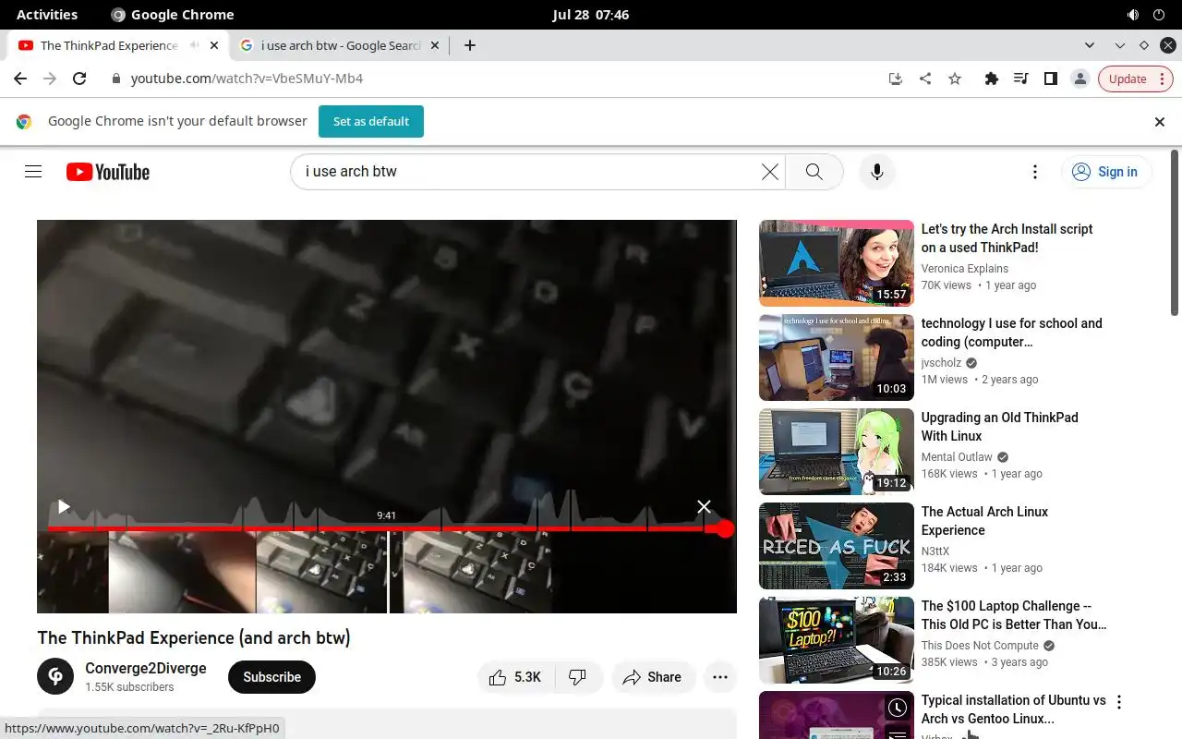Set Chrome as default browser

pyautogui.click(x=371, y=121)
